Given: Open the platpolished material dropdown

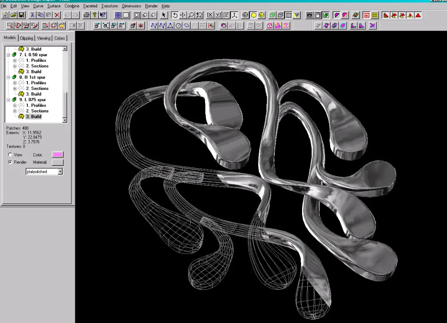Looking at the screenshot, I should 60,171.
